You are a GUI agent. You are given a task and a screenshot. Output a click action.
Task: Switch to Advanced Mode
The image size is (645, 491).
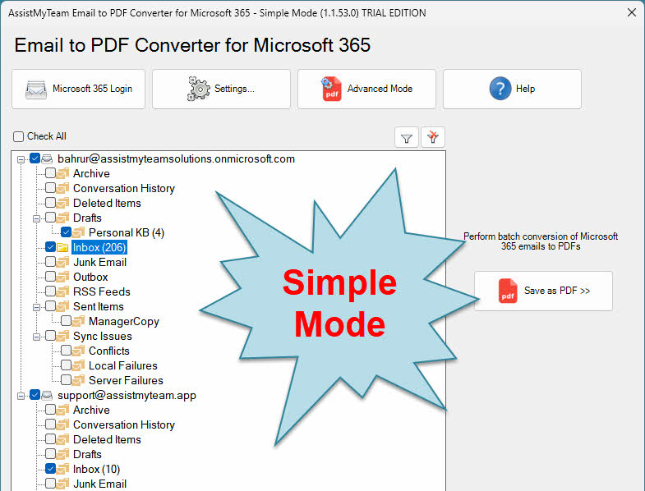point(366,89)
